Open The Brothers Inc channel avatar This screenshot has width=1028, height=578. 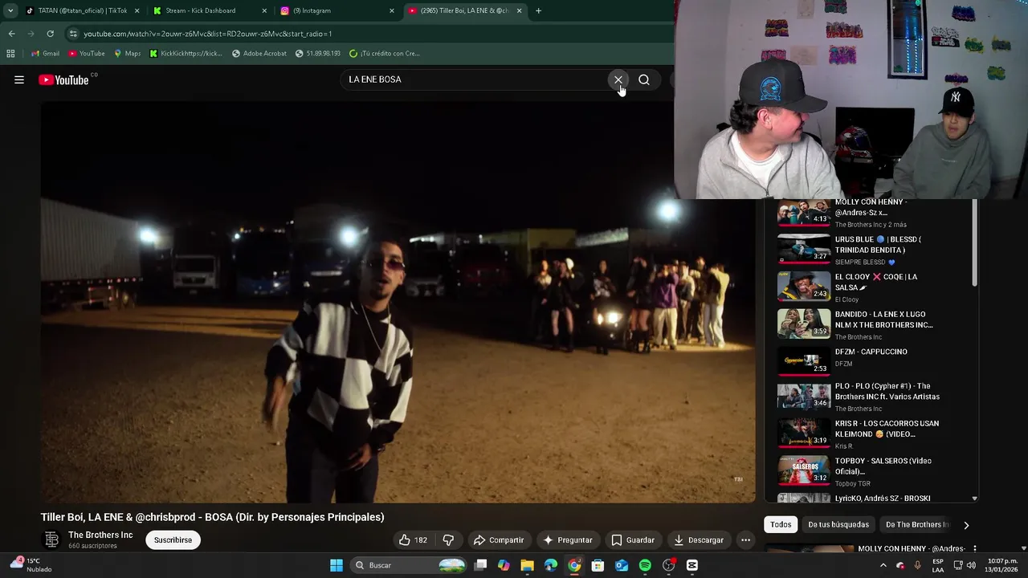point(51,540)
